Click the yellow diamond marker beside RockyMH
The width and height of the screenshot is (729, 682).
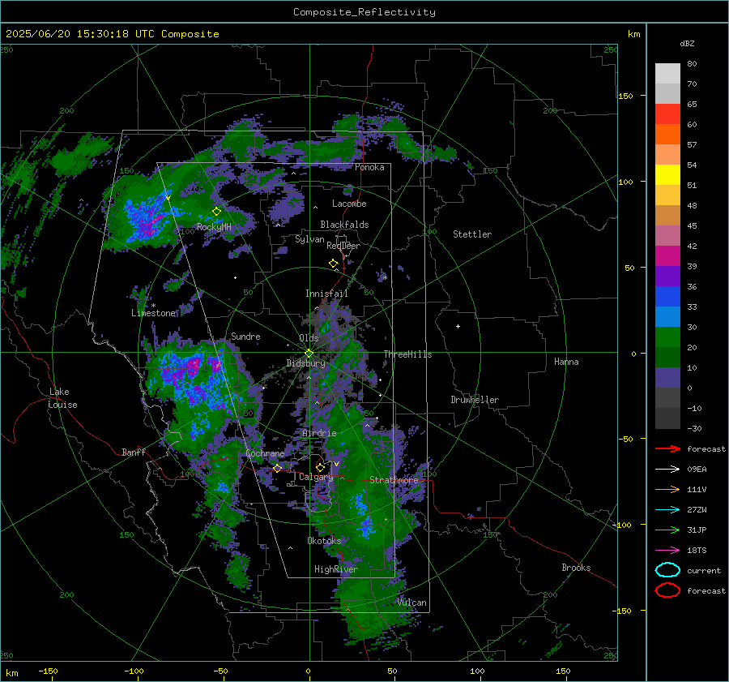[216, 212]
